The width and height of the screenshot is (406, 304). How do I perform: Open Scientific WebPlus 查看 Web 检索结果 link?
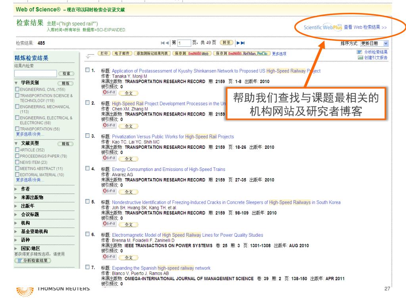(x=345, y=27)
